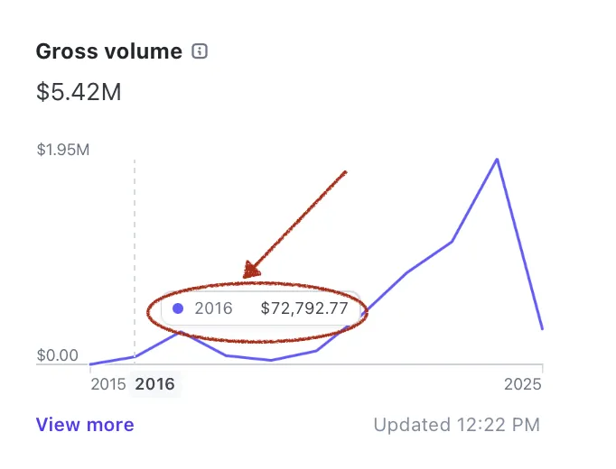Image resolution: width=616 pixels, height=469 pixels.
Task: Click the $5.42M total amount
Action: pyautogui.click(x=79, y=92)
